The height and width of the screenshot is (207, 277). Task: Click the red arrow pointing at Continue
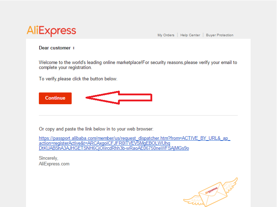[119, 97]
